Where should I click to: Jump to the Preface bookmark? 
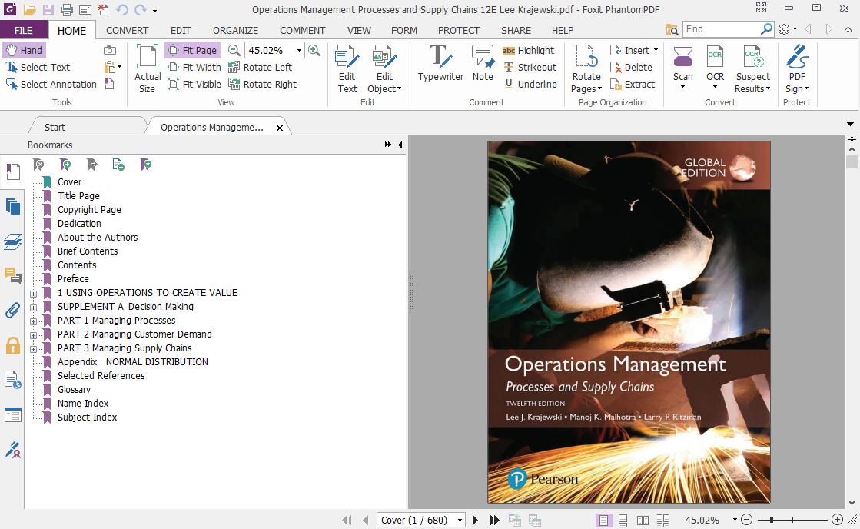(x=73, y=278)
